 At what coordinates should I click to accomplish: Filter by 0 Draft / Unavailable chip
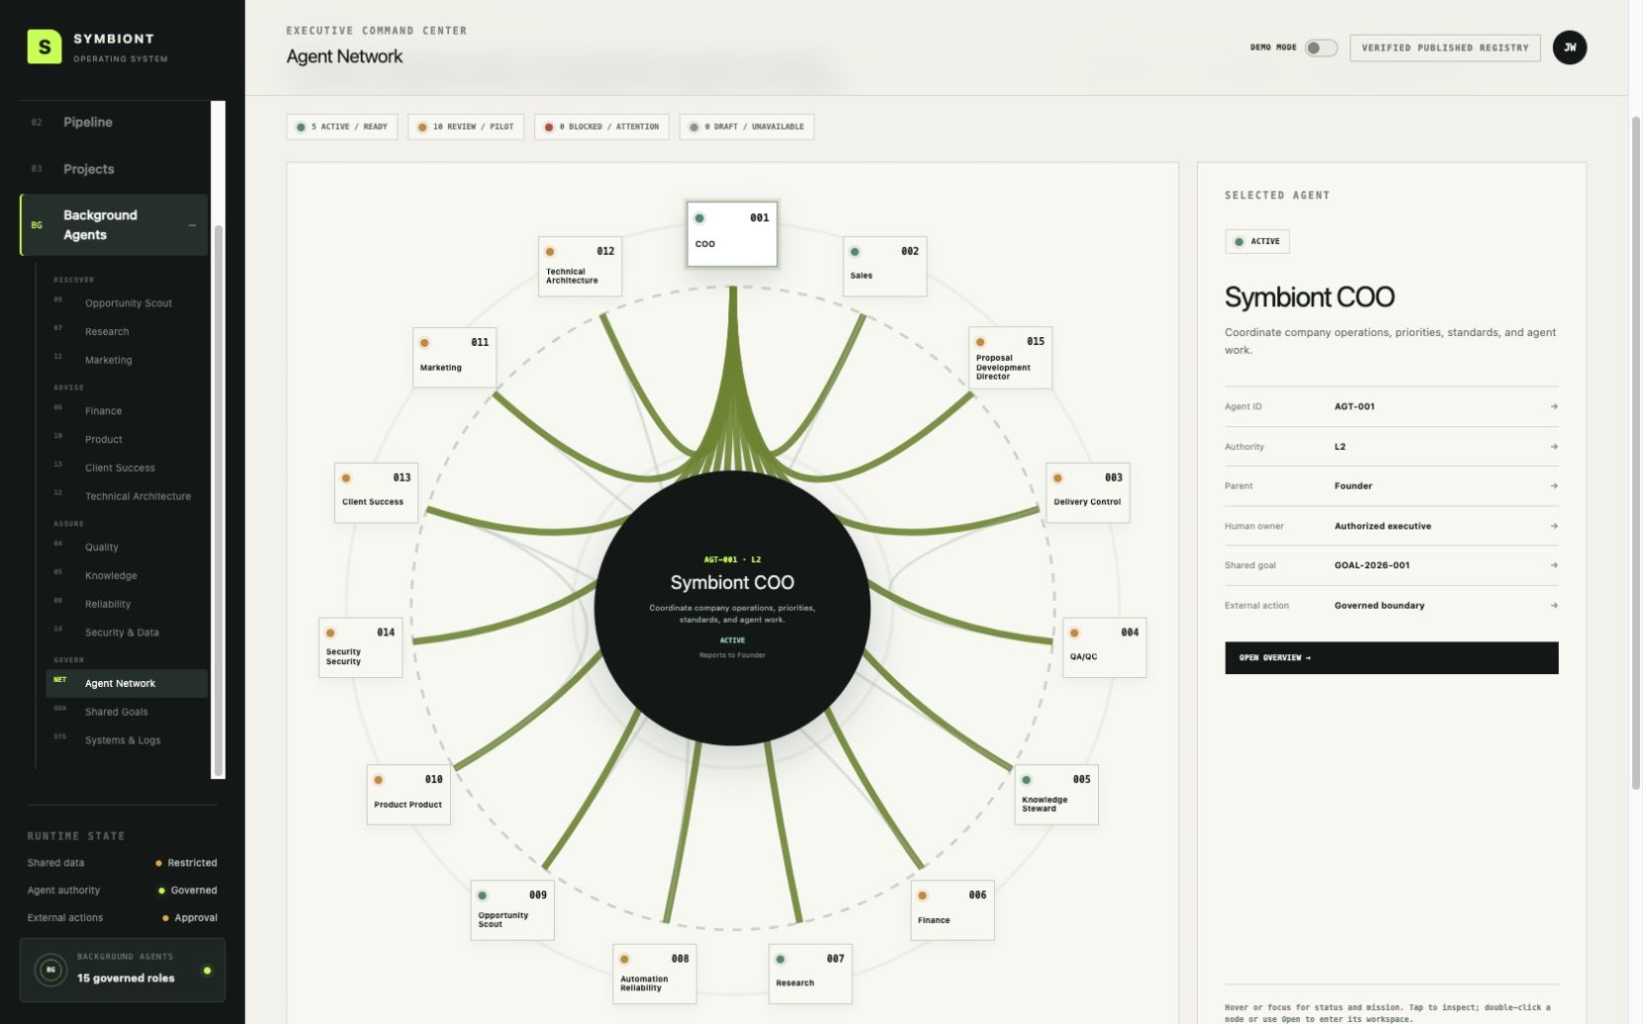(747, 127)
